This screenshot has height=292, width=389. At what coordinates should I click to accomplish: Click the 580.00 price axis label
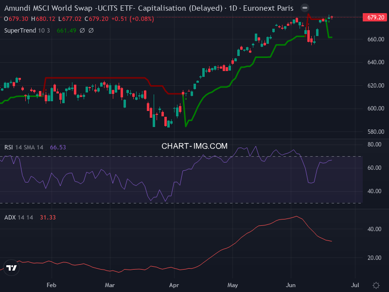[375, 132]
